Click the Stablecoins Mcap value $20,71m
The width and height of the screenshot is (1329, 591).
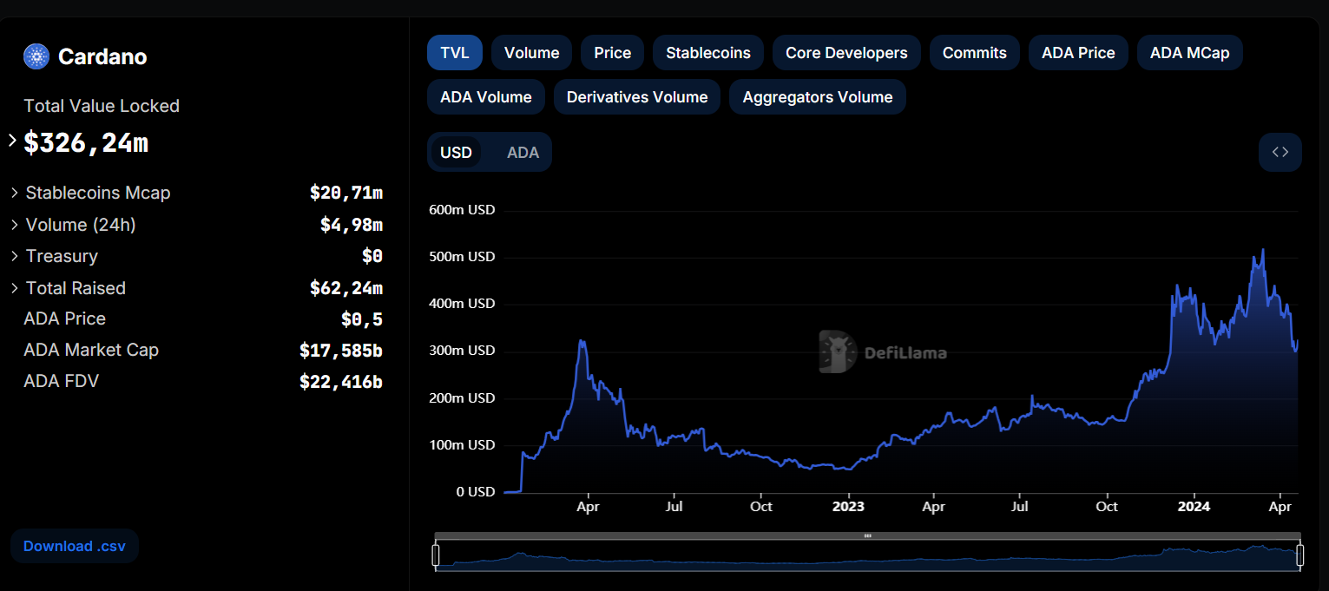(x=346, y=193)
